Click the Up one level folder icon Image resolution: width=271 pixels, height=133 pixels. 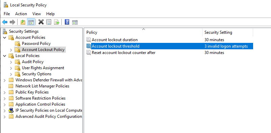23,22
